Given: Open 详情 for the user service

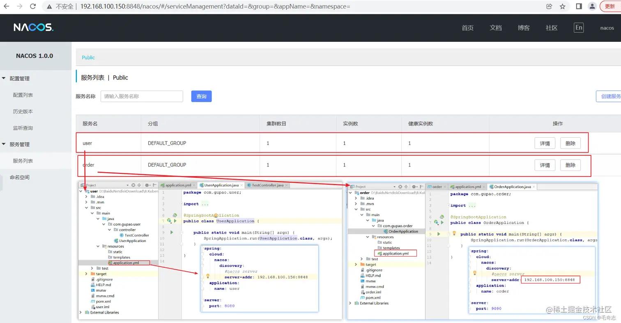Looking at the screenshot, I should (545, 143).
